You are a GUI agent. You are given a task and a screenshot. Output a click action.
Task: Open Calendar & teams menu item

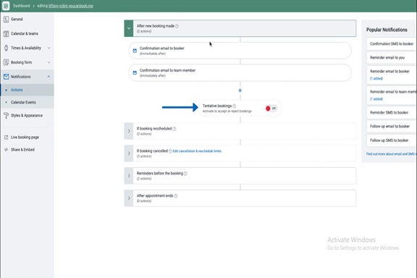(x=27, y=33)
